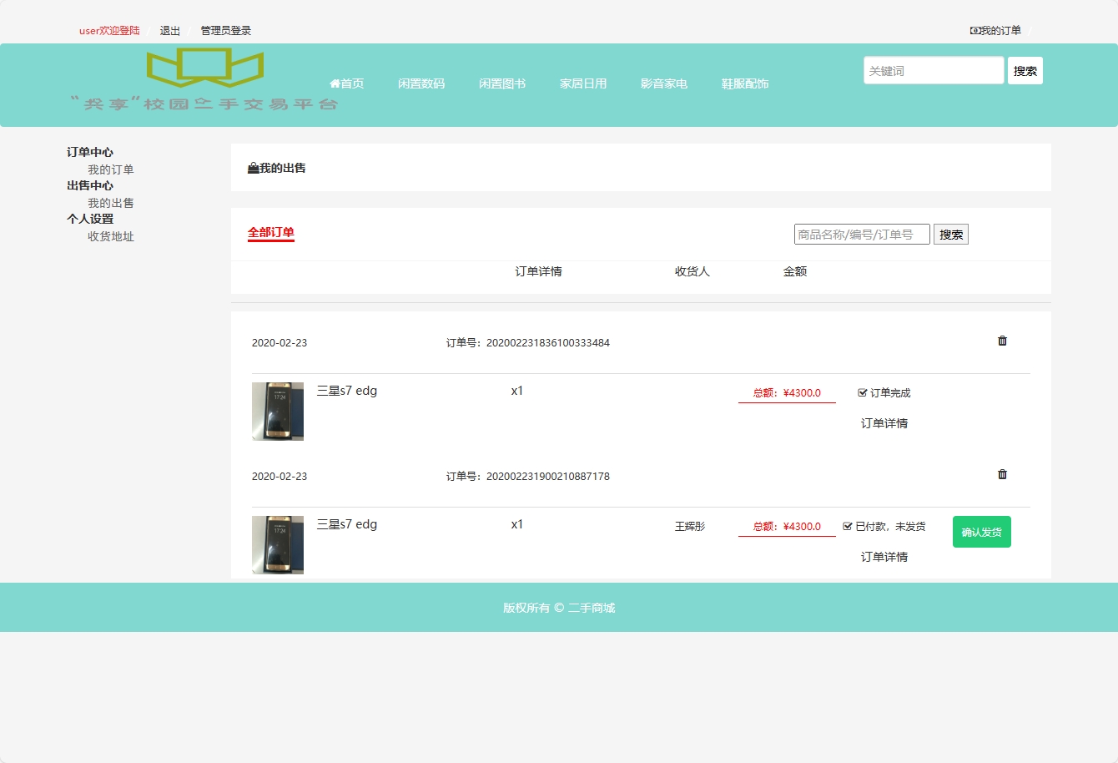Click the 收货人 column header
The image size is (1118, 763).
point(692,271)
